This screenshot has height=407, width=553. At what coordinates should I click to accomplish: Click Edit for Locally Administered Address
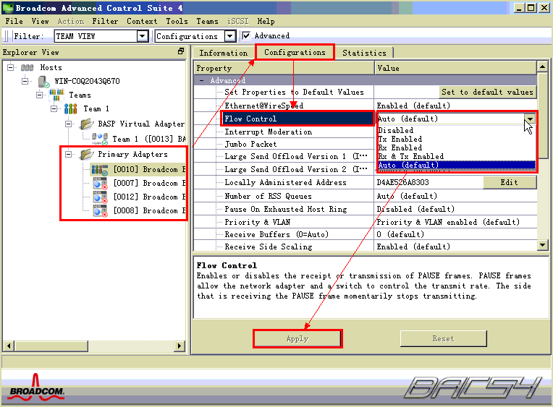coord(510,182)
